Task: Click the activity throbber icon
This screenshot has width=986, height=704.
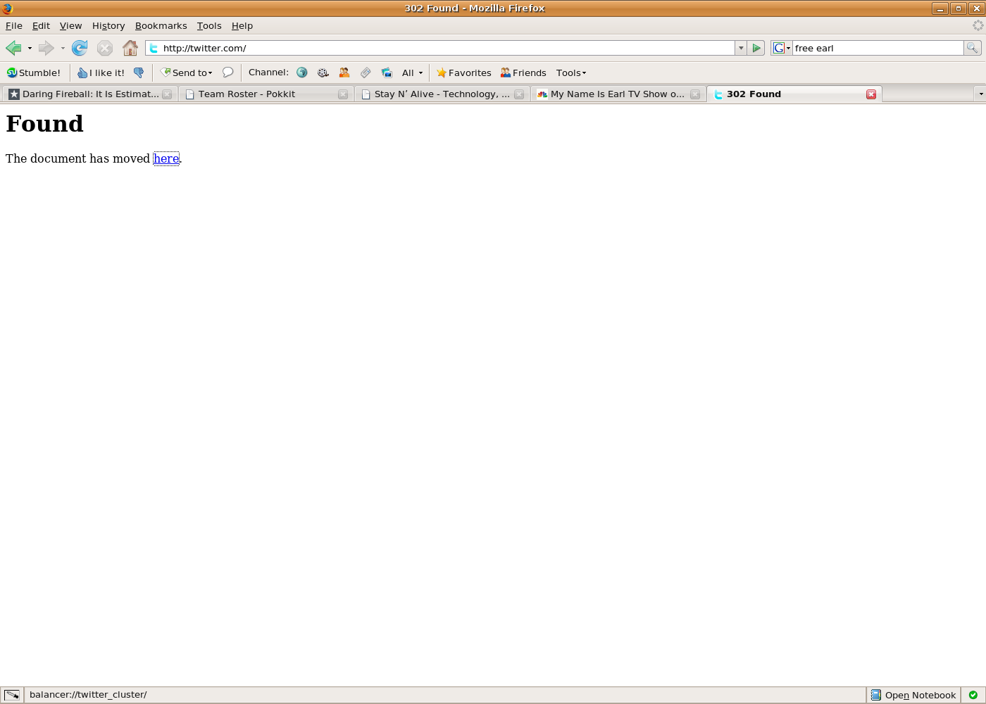Action: tap(978, 25)
